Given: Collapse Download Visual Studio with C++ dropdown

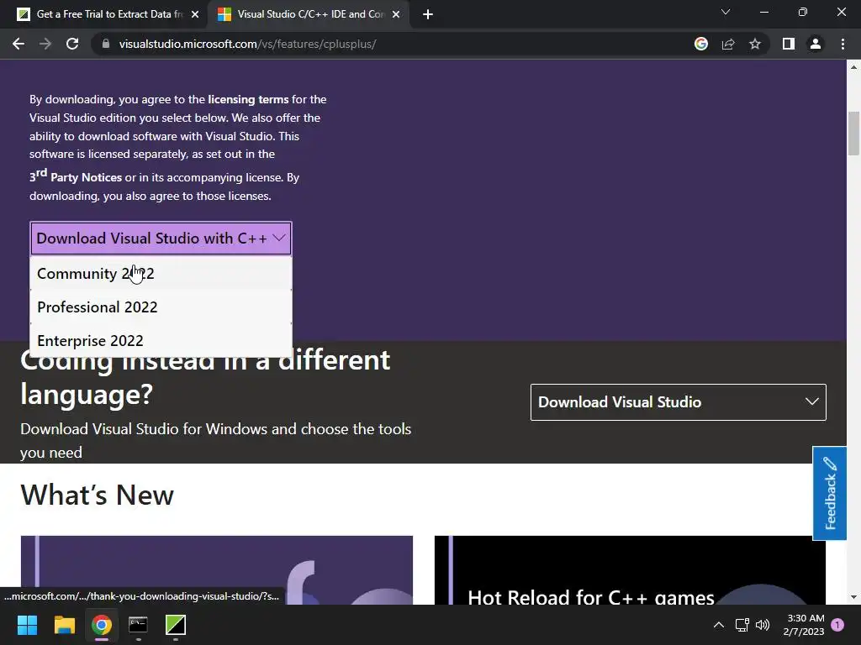Looking at the screenshot, I should 161,238.
